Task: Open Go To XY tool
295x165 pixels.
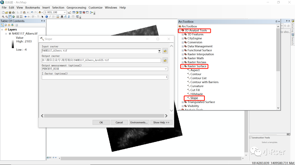Action: coord(69,17)
